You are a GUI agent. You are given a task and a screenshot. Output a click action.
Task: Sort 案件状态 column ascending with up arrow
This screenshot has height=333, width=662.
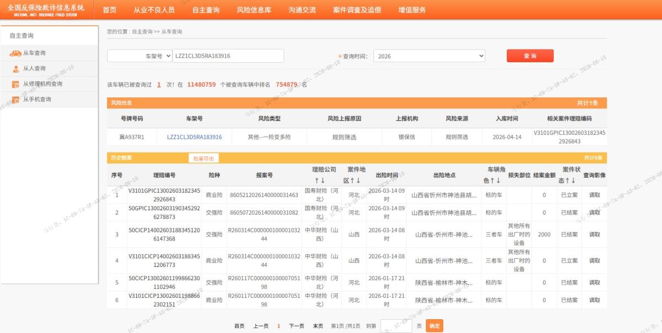tap(567, 181)
